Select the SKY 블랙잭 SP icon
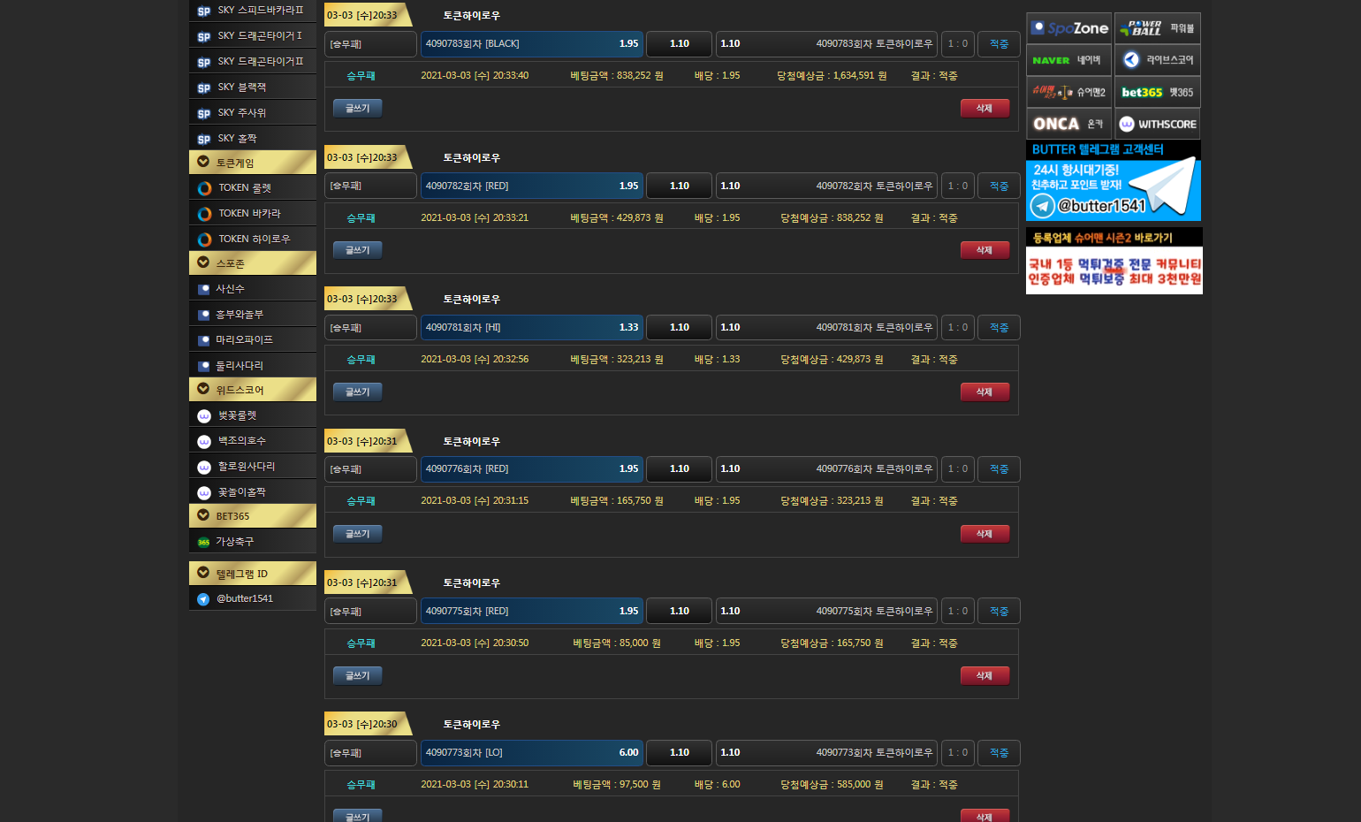This screenshot has height=822, width=1361. coord(204,88)
